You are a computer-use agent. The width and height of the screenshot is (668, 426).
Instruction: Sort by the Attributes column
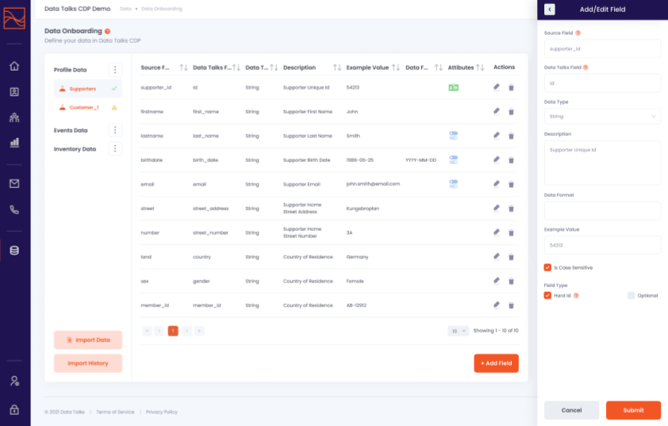coord(480,67)
